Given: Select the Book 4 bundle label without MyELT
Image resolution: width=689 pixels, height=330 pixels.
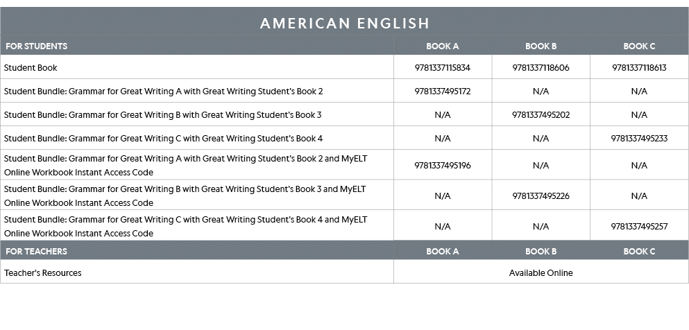Looking at the screenshot, I should [163, 139].
